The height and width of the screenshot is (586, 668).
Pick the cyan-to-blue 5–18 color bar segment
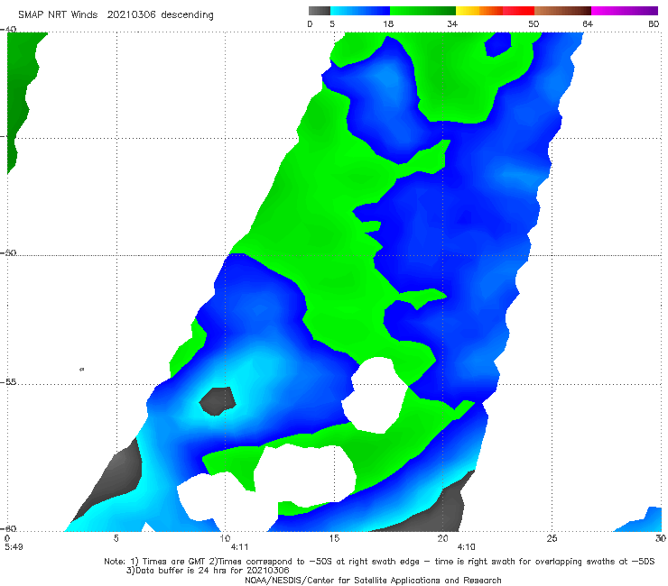click(x=360, y=11)
